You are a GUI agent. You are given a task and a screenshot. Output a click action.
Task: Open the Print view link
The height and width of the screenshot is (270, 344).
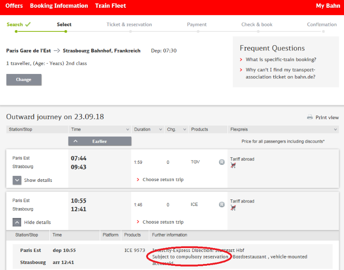pos(327,117)
